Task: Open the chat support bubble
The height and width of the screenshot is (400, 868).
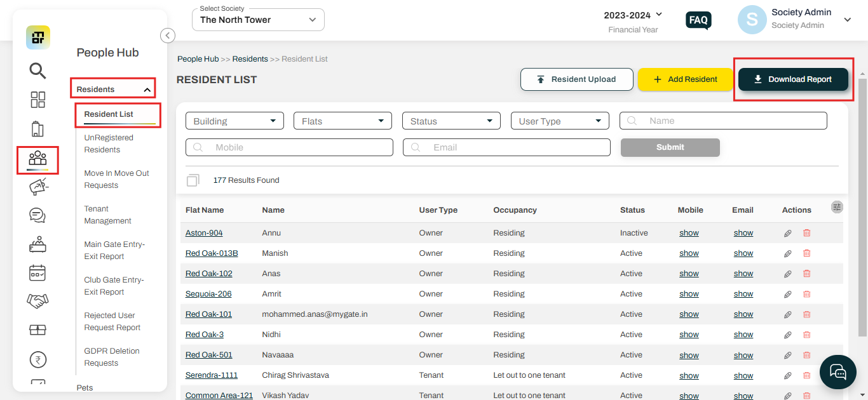Action: pos(837,372)
